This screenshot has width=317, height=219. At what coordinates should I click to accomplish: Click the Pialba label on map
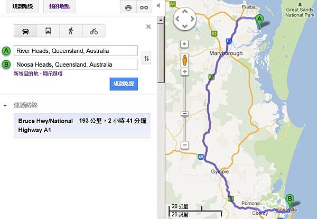249,7
